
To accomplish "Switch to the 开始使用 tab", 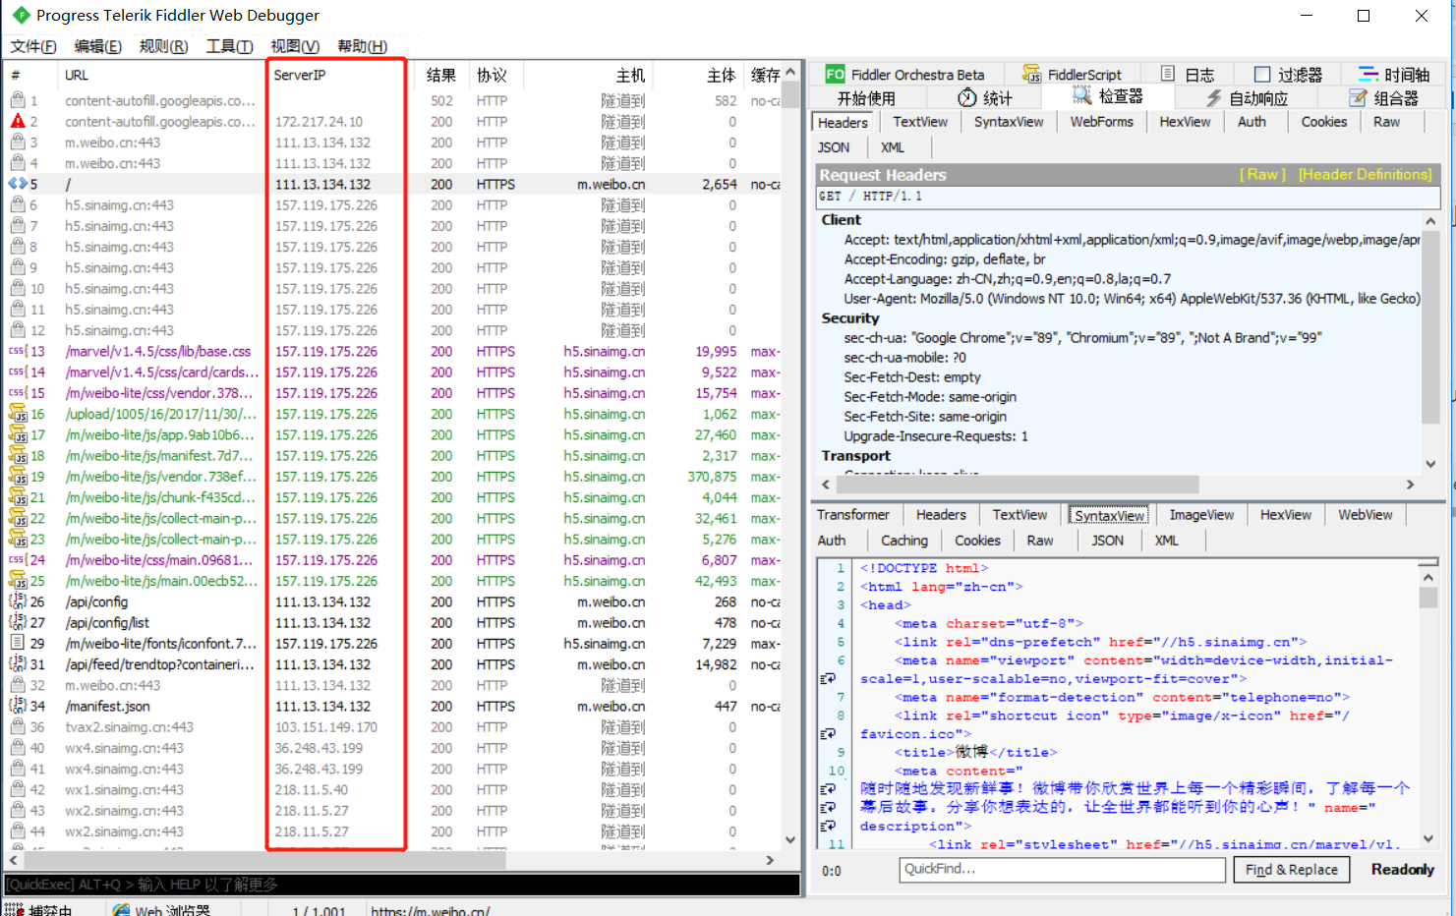I will [x=866, y=98].
